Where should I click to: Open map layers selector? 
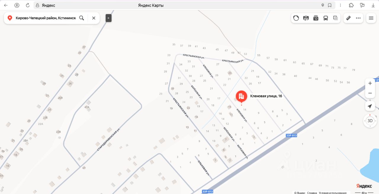335,18
